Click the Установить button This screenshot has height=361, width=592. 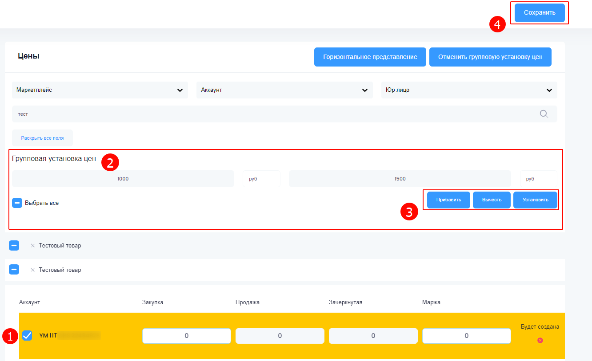535,200
